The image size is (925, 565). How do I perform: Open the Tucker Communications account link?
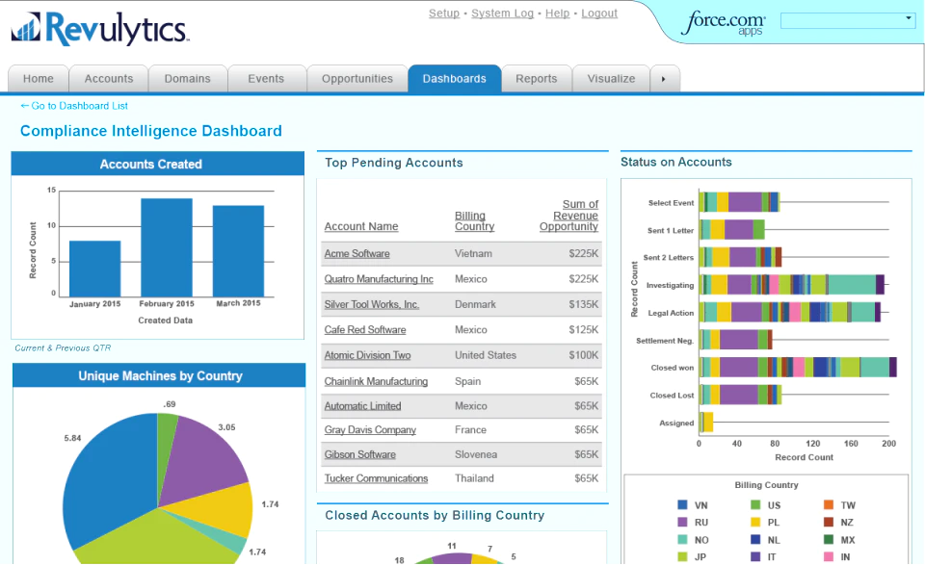376,478
